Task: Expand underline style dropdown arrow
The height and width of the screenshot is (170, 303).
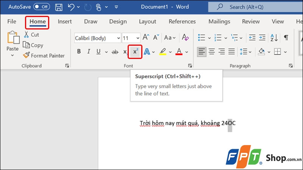Action: point(106,52)
